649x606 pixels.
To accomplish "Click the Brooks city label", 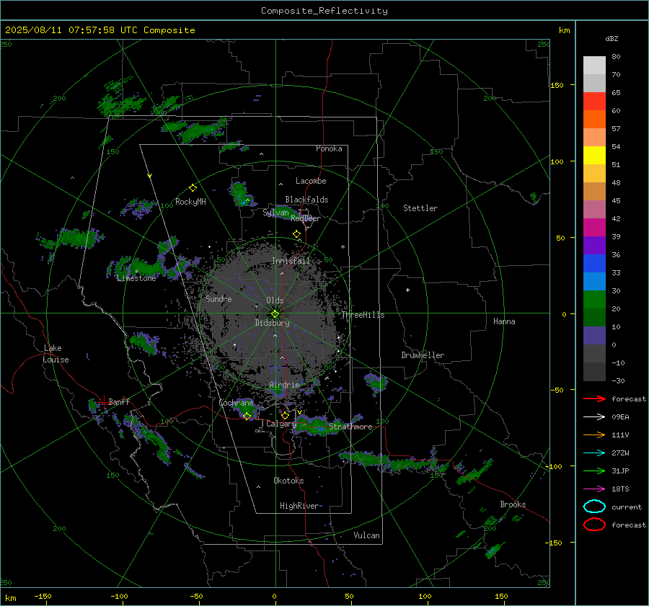I will click(513, 504).
